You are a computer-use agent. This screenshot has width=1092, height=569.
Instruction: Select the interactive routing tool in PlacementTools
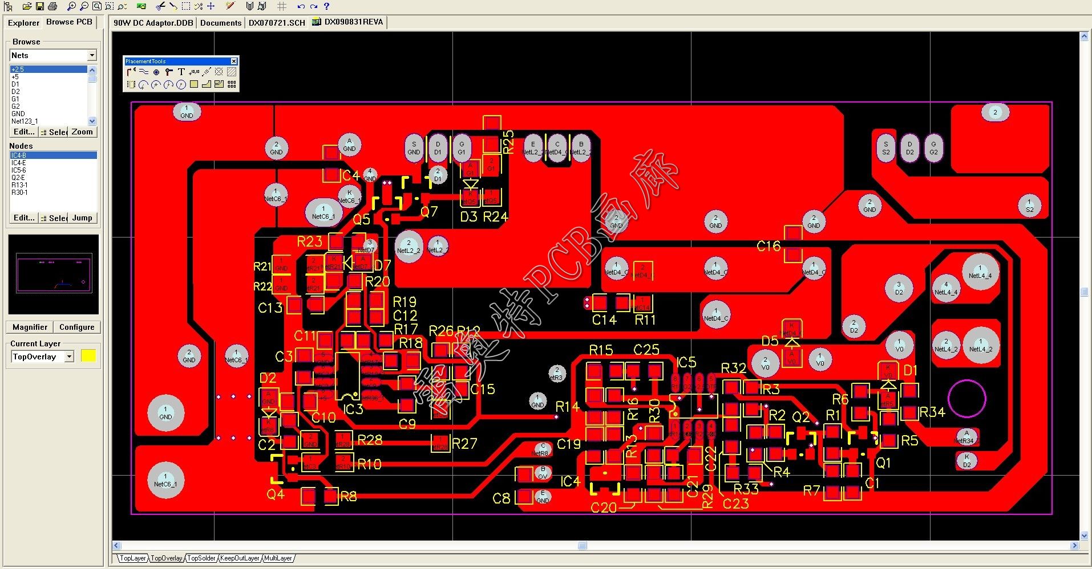click(131, 72)
